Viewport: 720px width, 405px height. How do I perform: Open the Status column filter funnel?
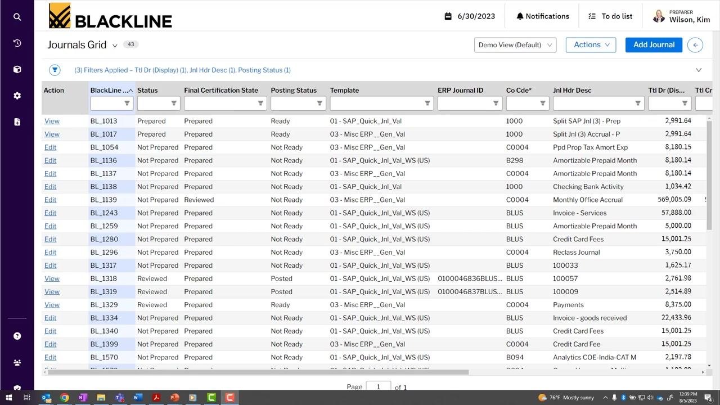(x=174, y=103)
